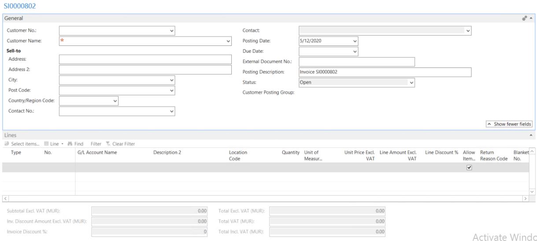Click the Posting Description field
This screenshot has width=537, height=241.
click(385, 72)
